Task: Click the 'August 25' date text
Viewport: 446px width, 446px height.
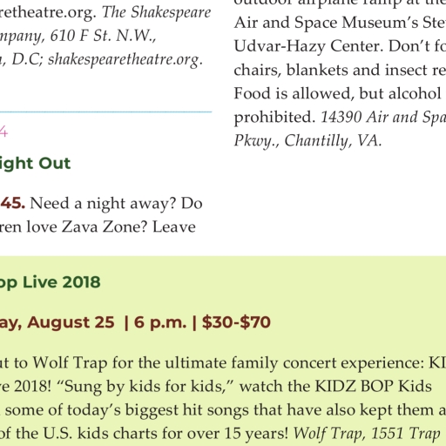Action: [x=71, y=323]
